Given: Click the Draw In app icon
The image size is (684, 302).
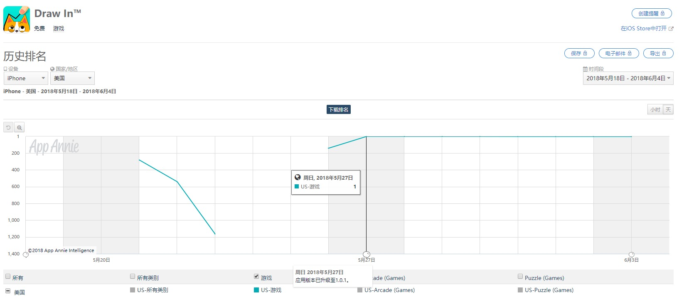Looking at the screenshot, I should click(17, 19).
